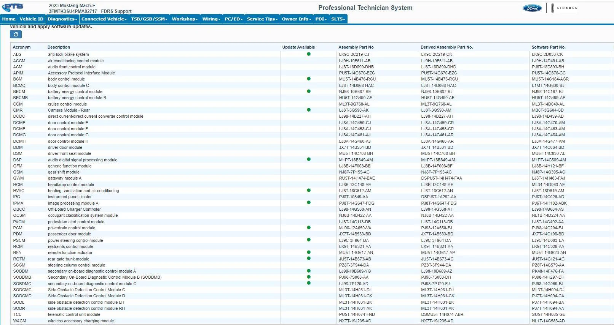Click the green update dot for BECM
Viewport: 614px width, 325px height.
[309, 92]
